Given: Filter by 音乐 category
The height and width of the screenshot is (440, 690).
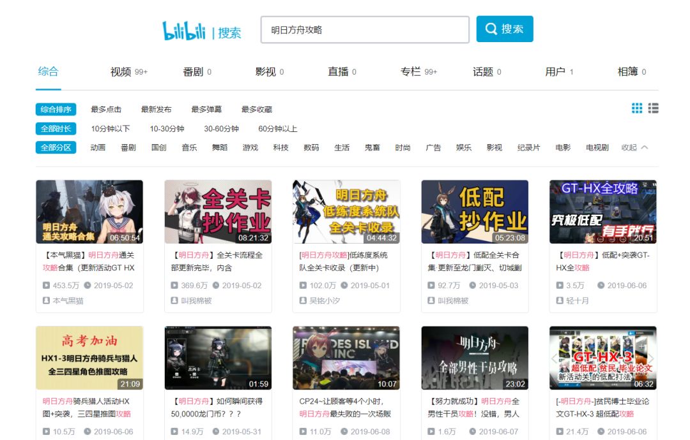Looking at the screenshot, I should [x=189, y=147].
